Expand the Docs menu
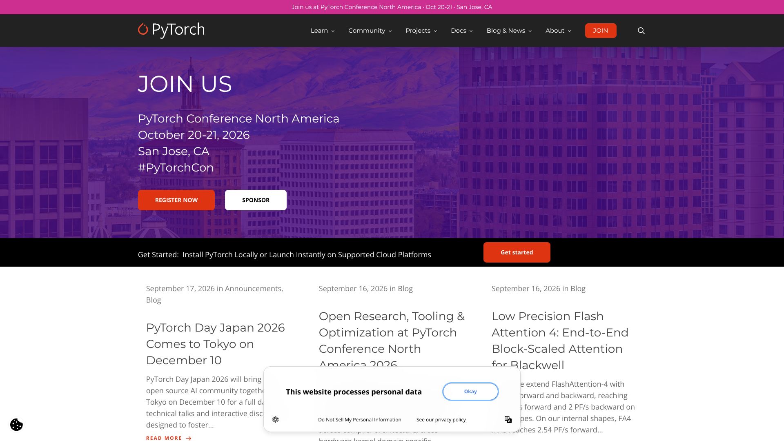Screen dimensions: 784x441 point(461,31)
